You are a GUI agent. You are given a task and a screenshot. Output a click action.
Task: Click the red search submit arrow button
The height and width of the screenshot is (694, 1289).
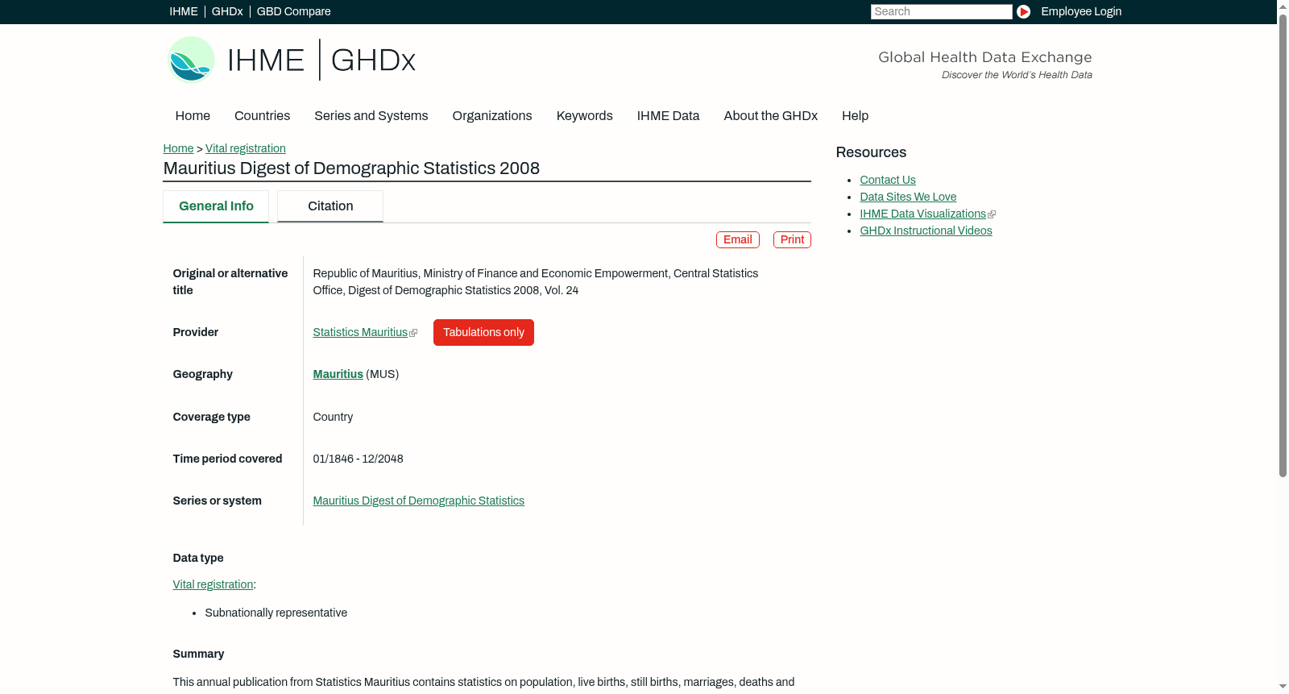1023,11
